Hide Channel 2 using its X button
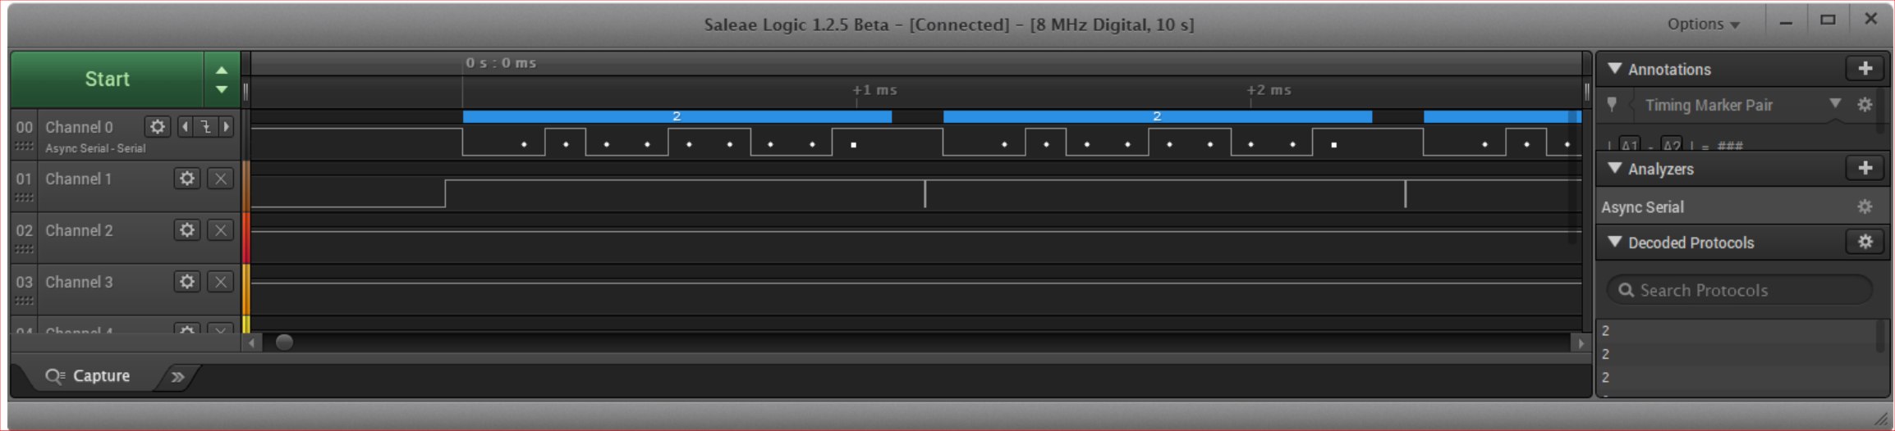The width and height of the screenshot is (1895, 431). click(x=220, y=230)
